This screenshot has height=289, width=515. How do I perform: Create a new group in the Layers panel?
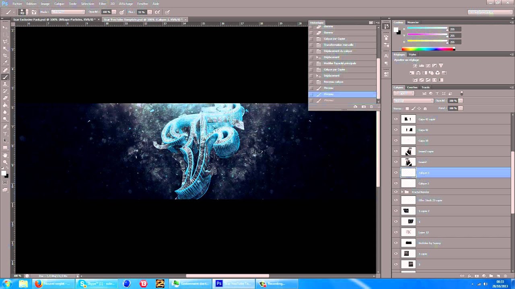pos(491,276)
